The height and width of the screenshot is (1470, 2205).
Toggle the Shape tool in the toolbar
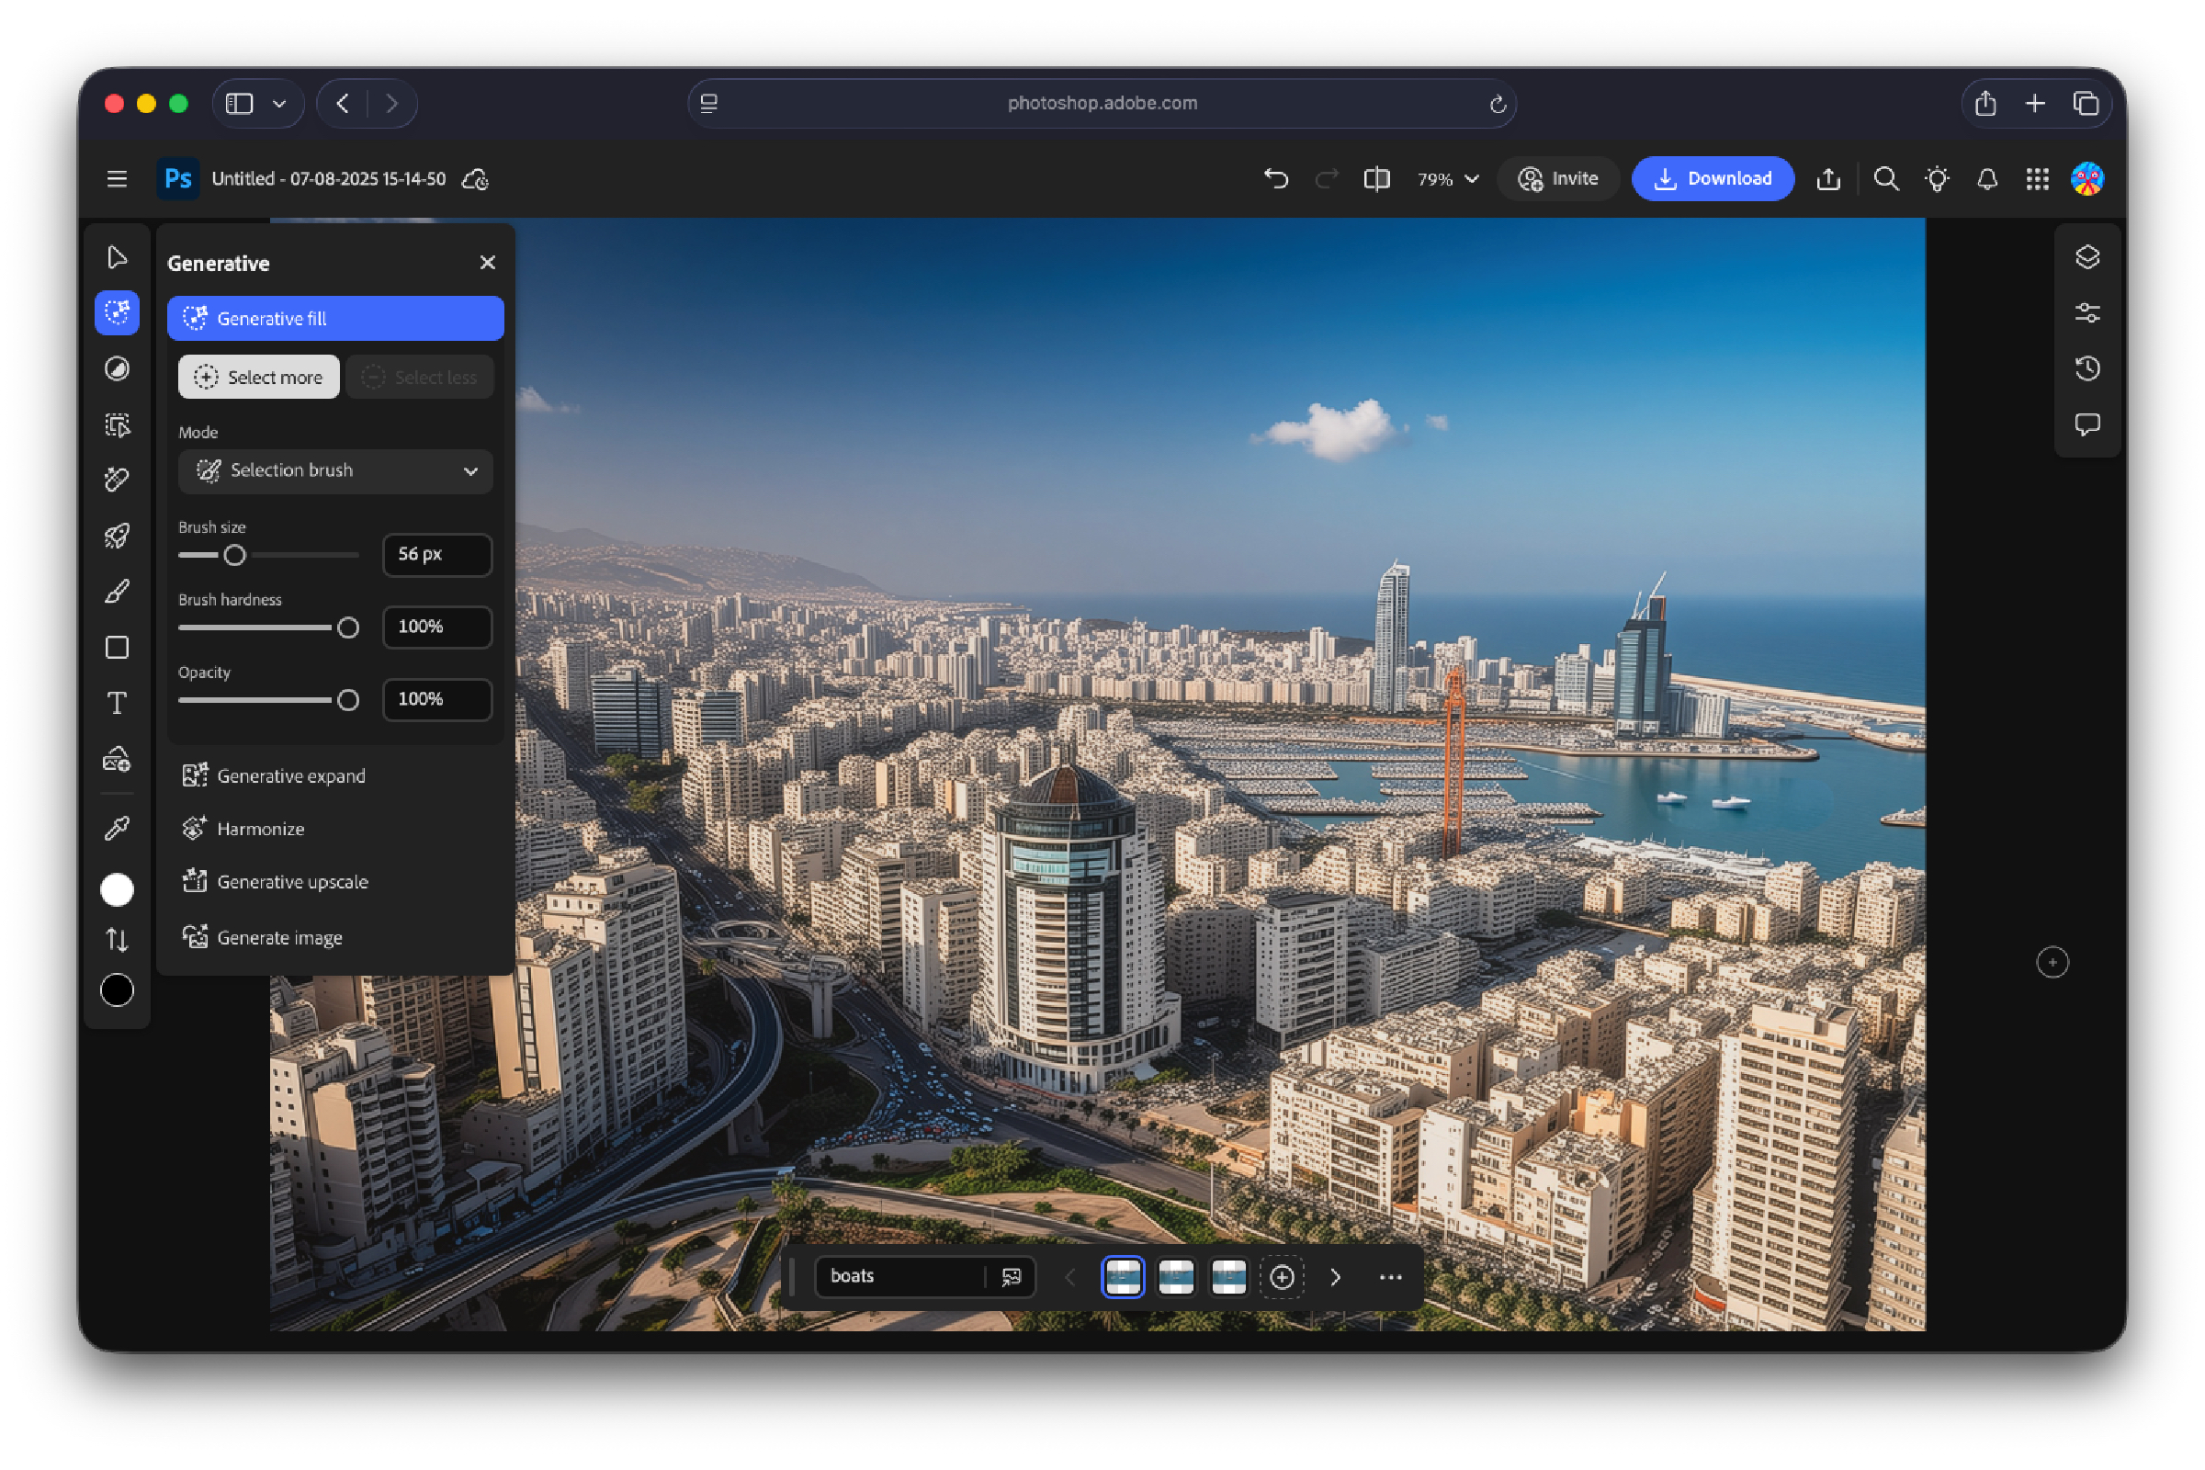coord(118,647)
